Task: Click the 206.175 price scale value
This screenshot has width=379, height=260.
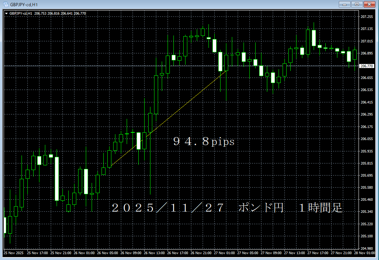Action: click(367, 127)
